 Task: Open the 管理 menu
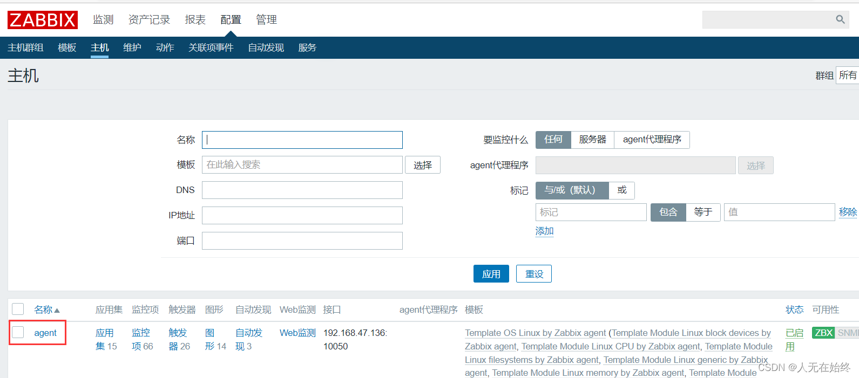[x=266, y=19]
